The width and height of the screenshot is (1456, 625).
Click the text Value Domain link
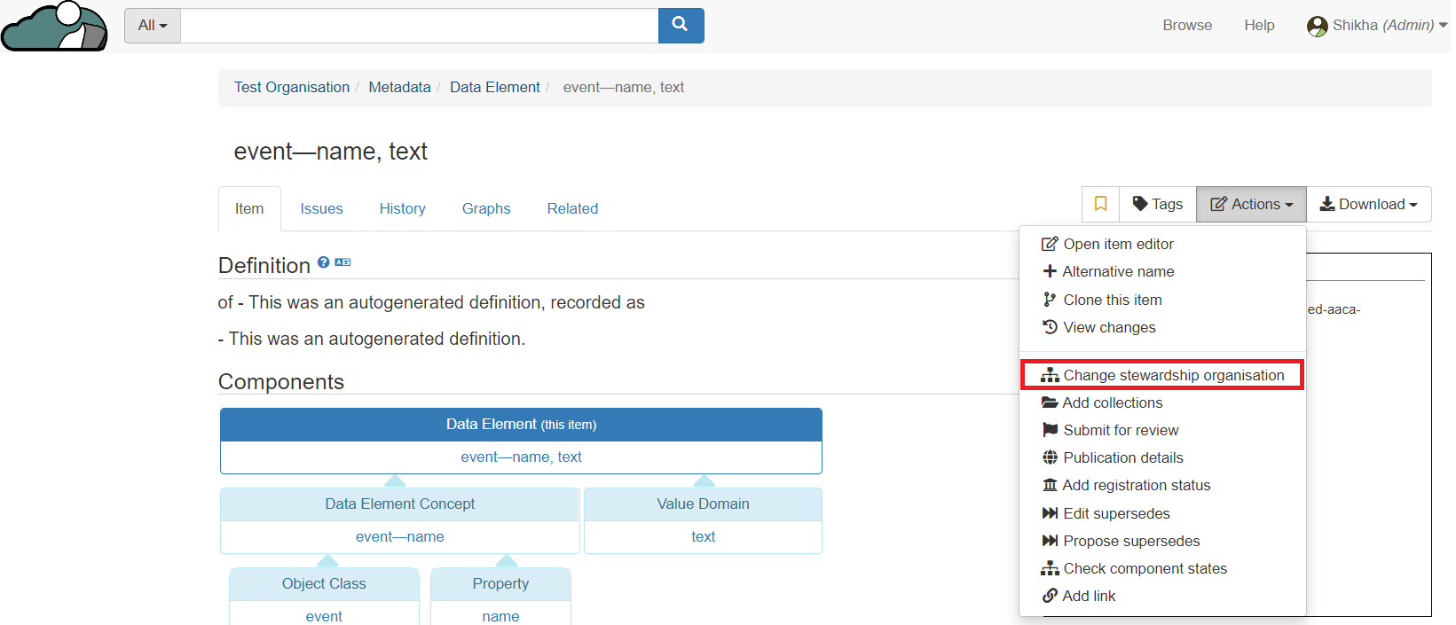pos(703,536)
